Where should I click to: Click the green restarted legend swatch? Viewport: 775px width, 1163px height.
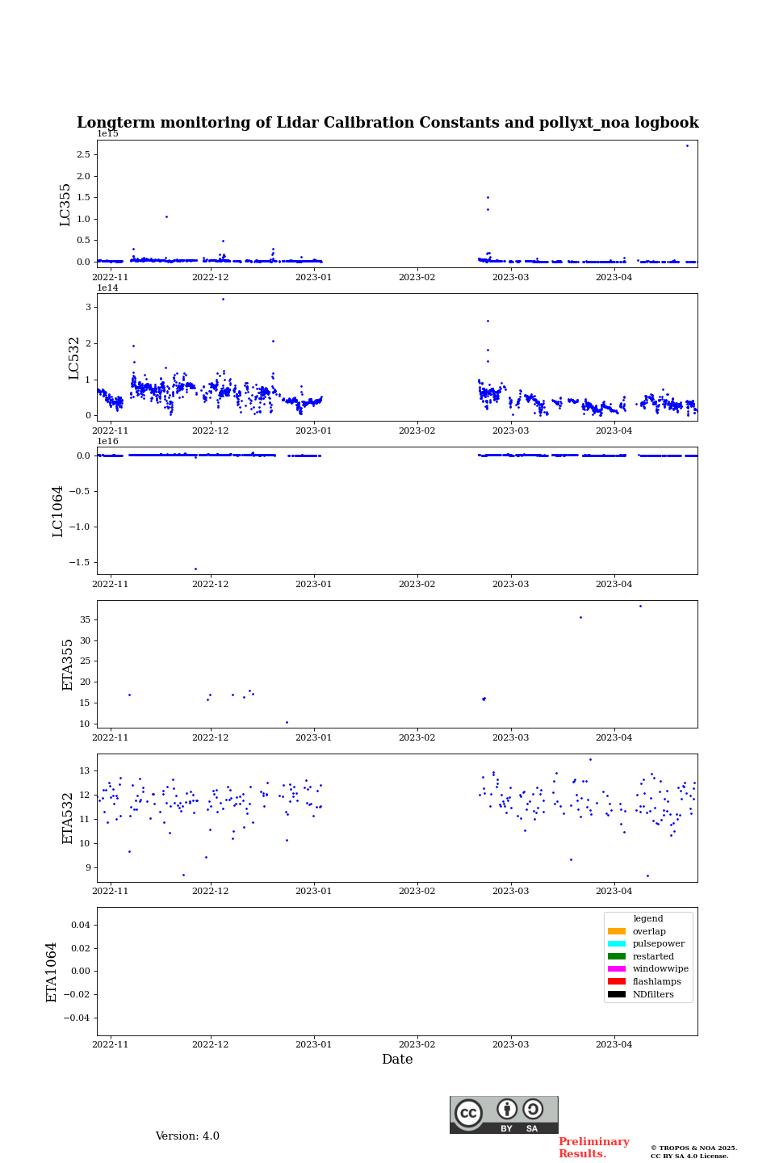(617, 956)
